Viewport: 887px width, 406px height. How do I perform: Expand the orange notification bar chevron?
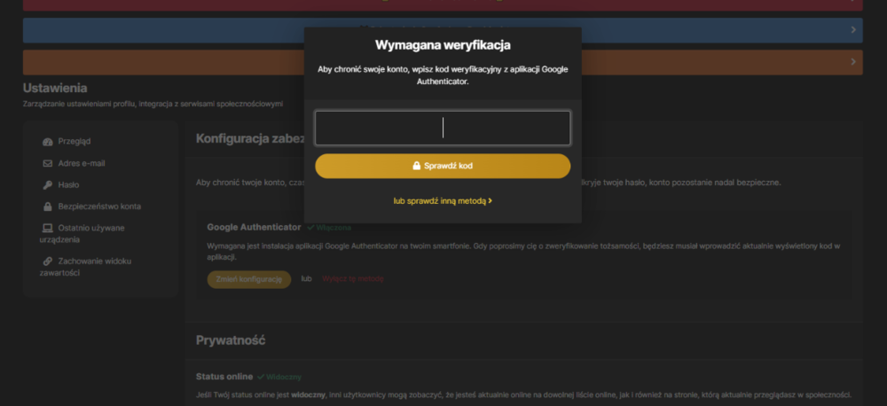(853, 62)
